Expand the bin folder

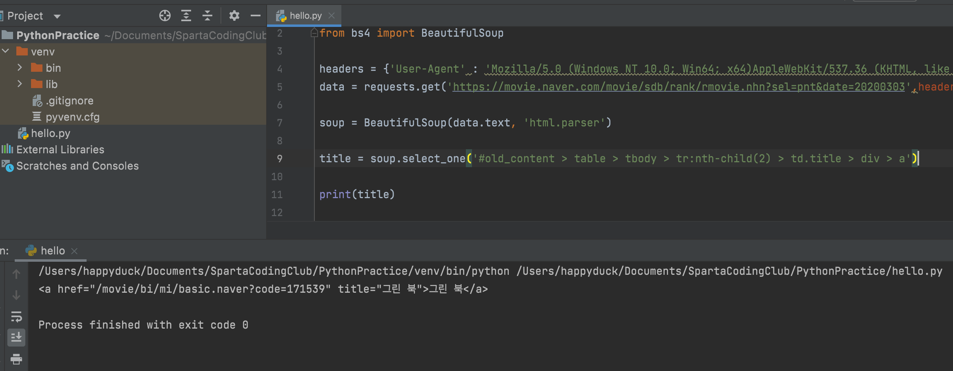point(20,68)
